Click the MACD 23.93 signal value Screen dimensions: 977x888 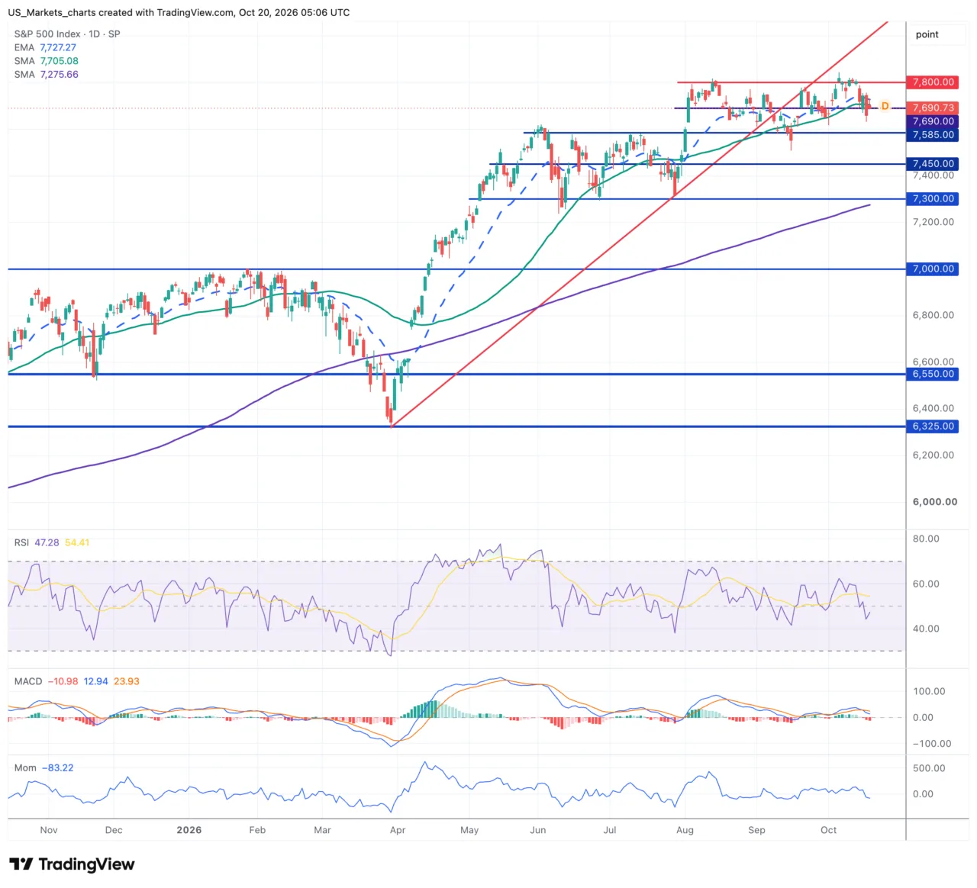tap(127, 681)
